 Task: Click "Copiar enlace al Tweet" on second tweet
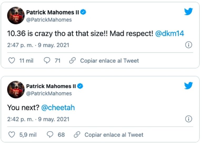tap(114, 135)
